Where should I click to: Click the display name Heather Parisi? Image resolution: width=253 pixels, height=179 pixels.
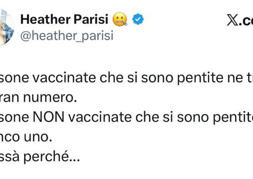point(64,19)
